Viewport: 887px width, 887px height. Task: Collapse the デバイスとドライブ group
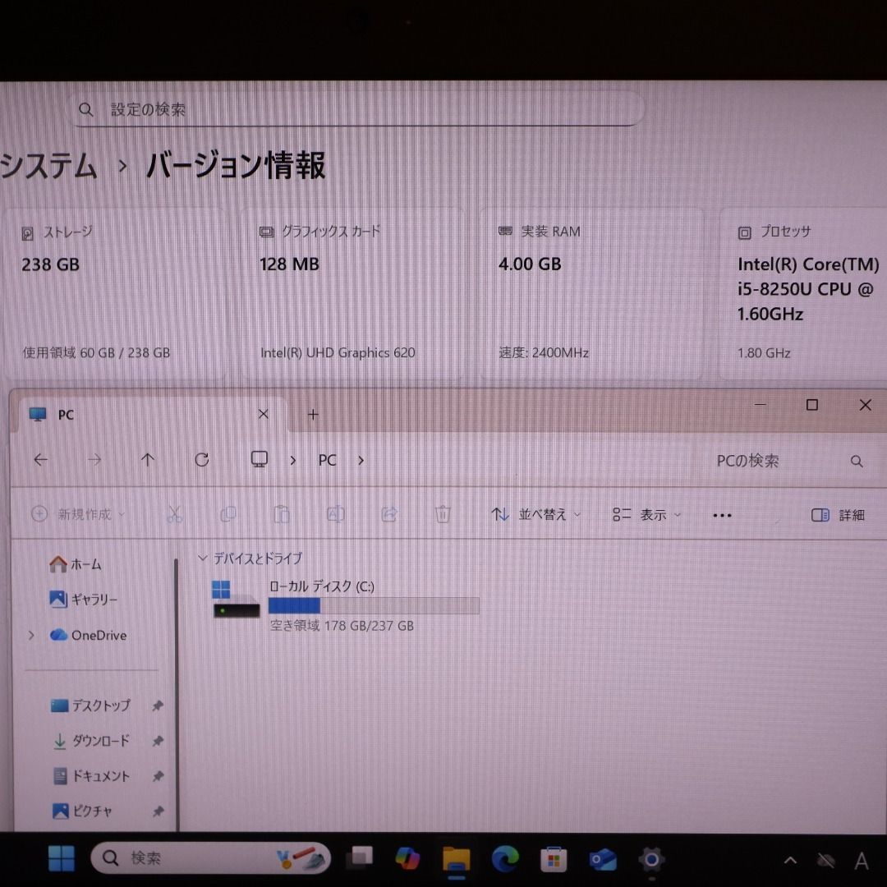tap(203, 558)
